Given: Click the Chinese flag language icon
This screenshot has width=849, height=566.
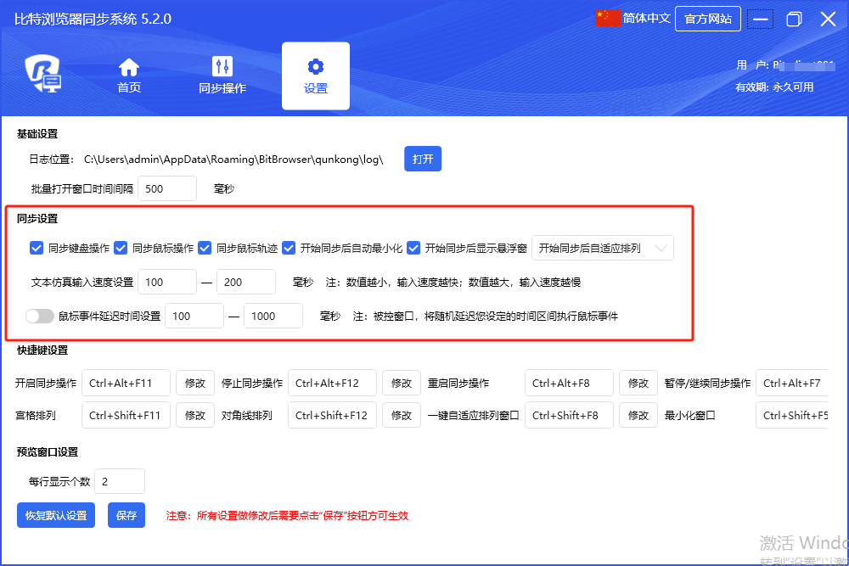Looking at the screenshot, I should [608, 19].
